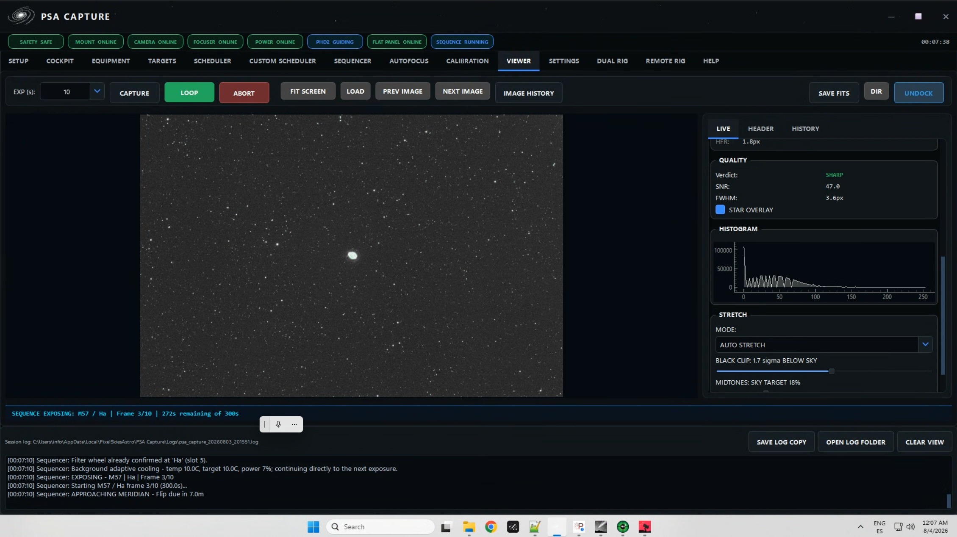Click Save Log Copy
957x537 pixels.
click(x=781, y=442)
